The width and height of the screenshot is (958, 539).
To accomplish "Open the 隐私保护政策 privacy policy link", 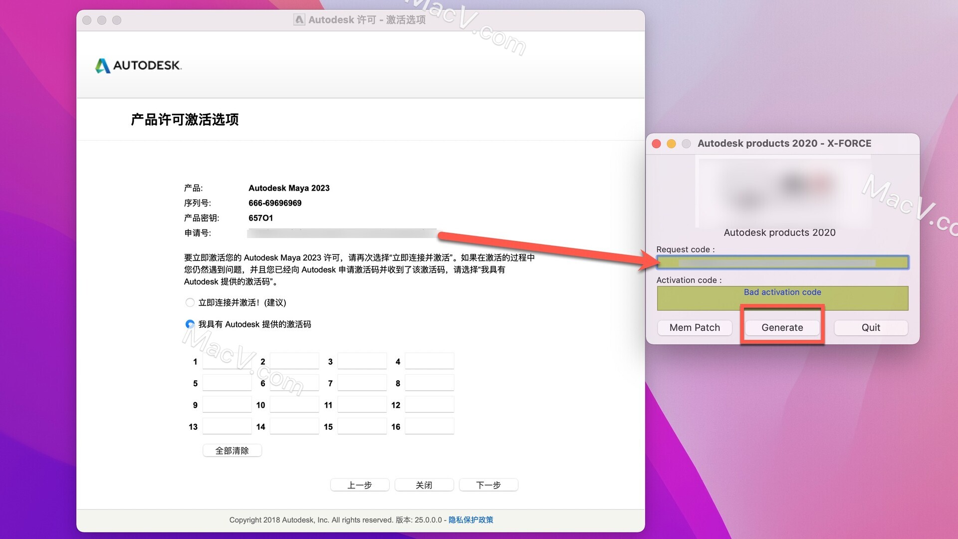I will coord(471,520).
